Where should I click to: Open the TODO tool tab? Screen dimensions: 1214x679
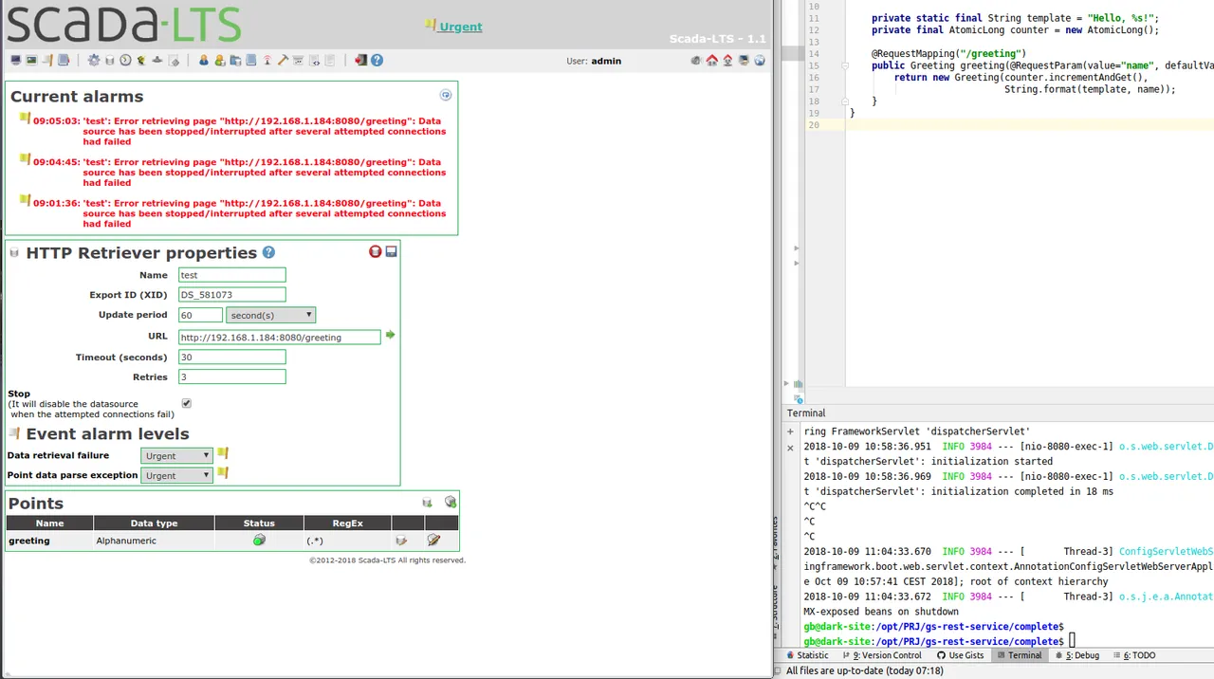1134,655
